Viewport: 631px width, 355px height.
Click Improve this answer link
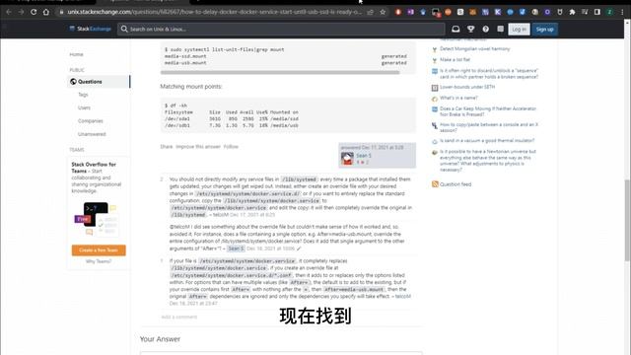pyautogui.click(x=198, y=147)
